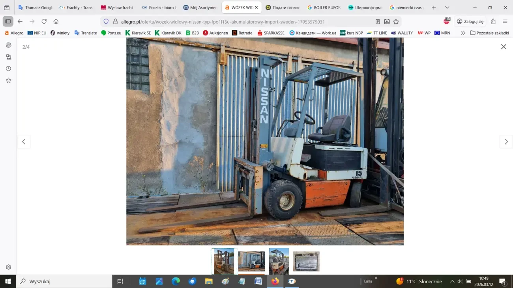Viewport: 513px width, 288px height.
Task: Open Microsoft Edge from taskbar
Action: (x=176, y=281)
